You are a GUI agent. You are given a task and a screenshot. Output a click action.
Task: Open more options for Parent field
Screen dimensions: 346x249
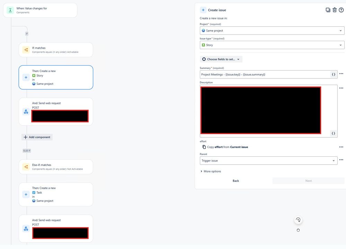point(341,160)
